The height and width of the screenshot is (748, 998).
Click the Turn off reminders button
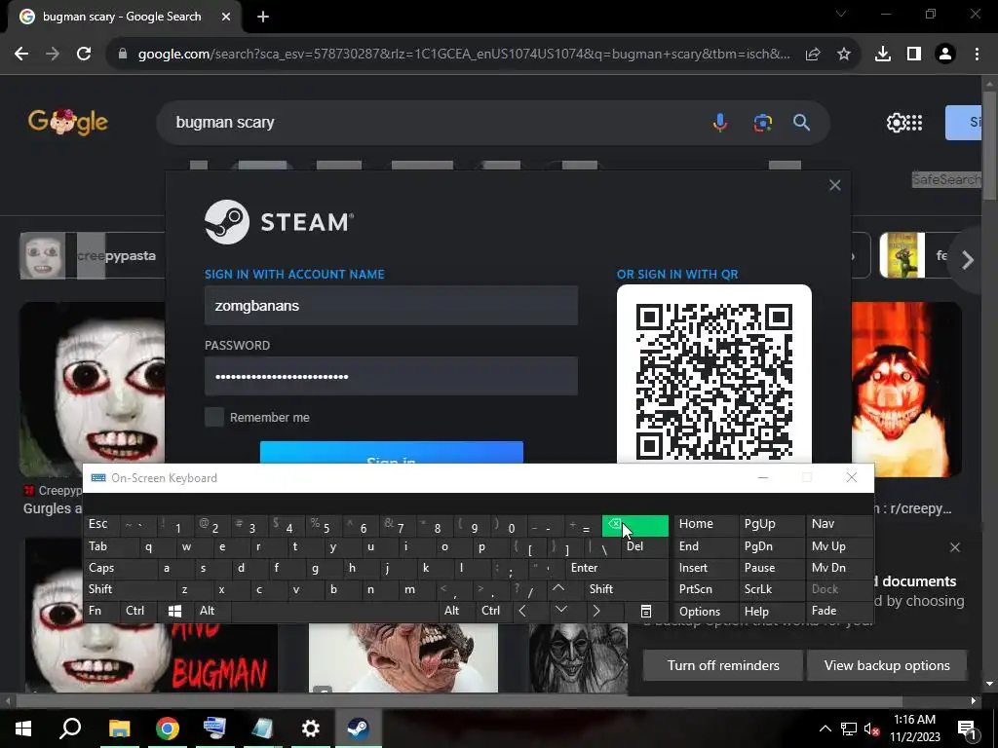tap(723, 665)
